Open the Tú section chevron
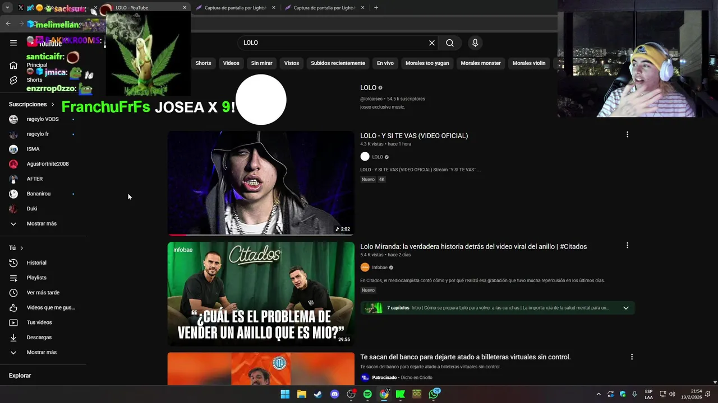Screen dimensions: 718x403 click(22, 248)
